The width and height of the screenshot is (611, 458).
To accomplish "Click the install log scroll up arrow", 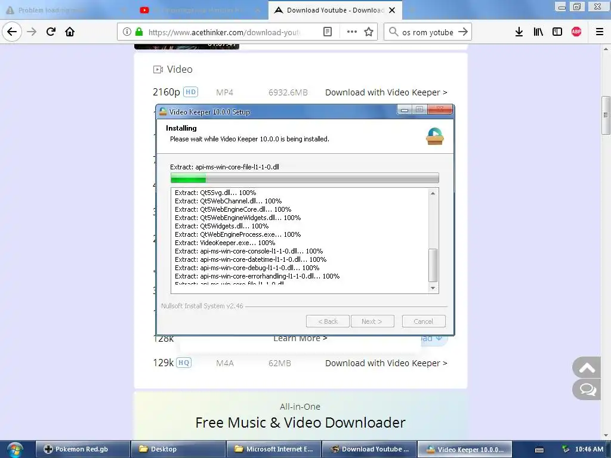I will click(433, 193).
